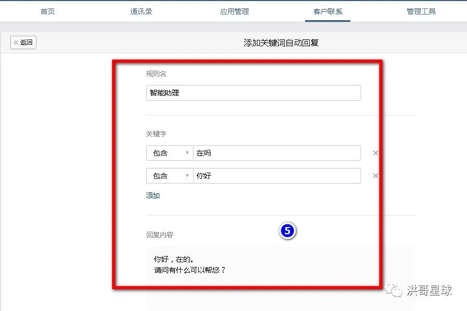Open the 包含 dropdown for 在吗 keyword
The image size is (467, 311).
point(170,153)
